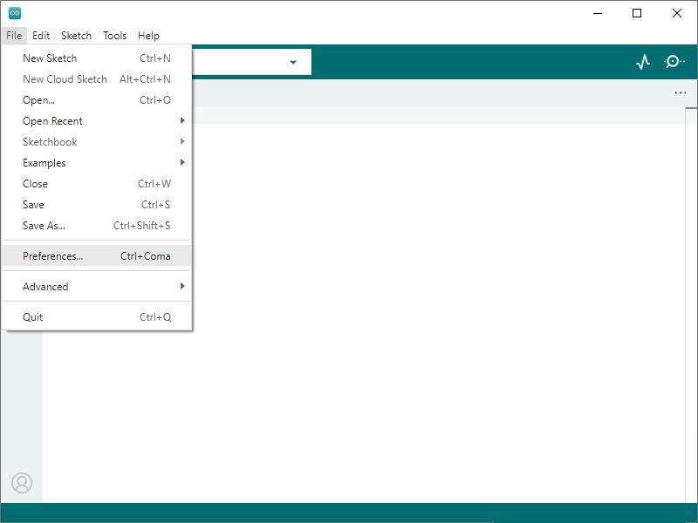Expand the Advanced submenu
This screenshot has width=698, height=523.
tap(97, 287)
